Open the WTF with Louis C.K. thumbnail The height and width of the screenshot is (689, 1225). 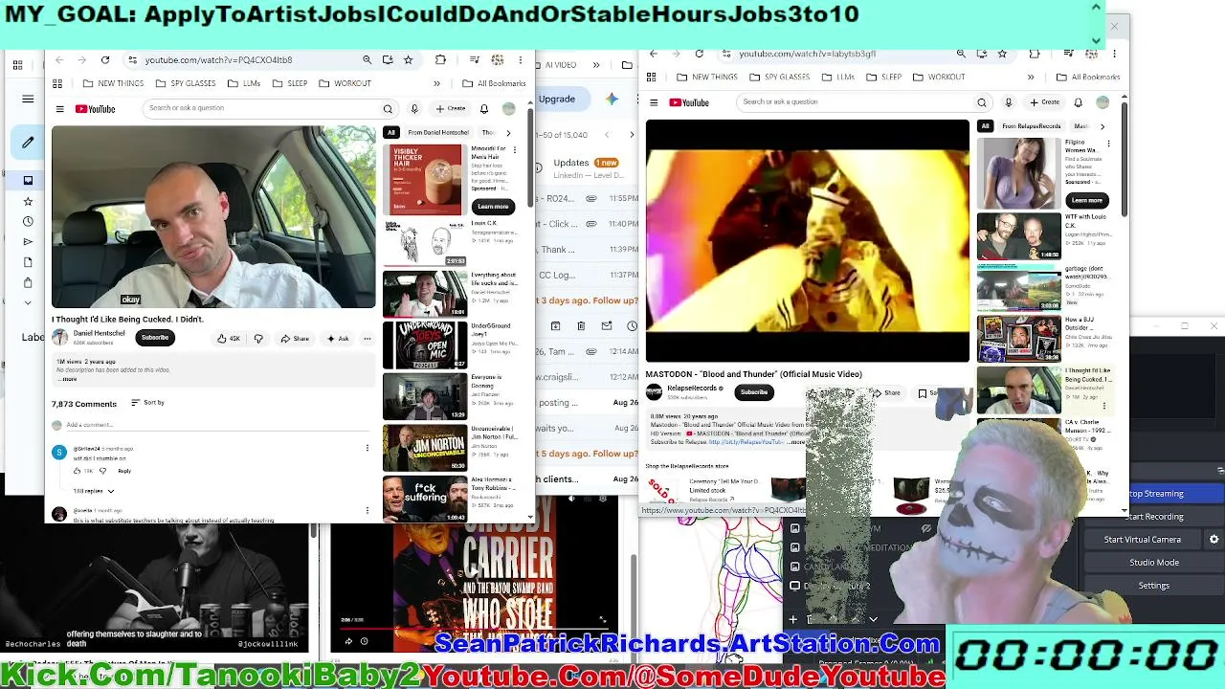click(1018, 237)
